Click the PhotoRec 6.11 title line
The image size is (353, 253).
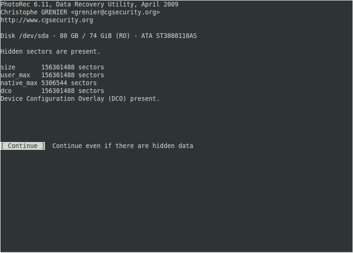coord(89,5)
